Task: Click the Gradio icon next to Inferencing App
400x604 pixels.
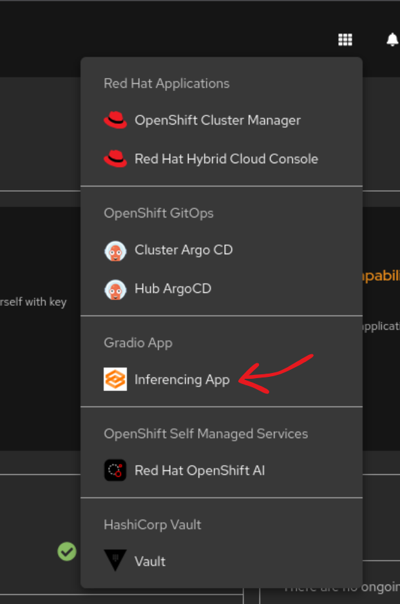Action: tap(115, 379)
